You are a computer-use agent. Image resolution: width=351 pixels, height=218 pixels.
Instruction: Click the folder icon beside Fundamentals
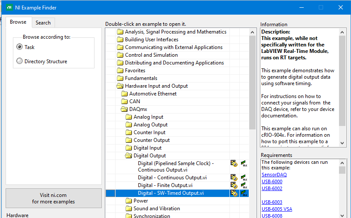tap(120, 78)
